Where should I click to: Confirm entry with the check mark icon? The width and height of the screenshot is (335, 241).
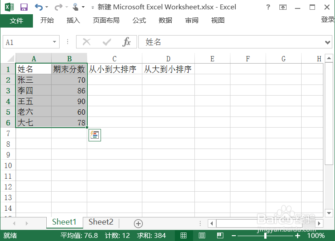point(107,42)
